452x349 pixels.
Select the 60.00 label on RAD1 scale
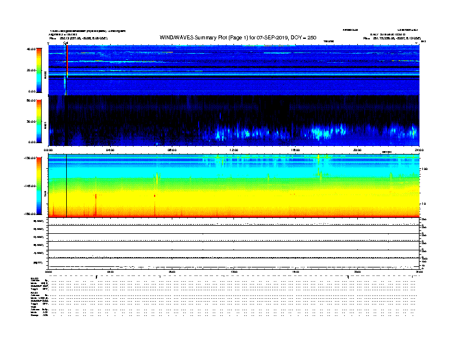(x=31, y=100)
